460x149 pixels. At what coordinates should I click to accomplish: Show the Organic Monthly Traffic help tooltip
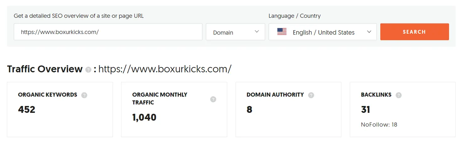pyautogui.click(x=213, y=99)
